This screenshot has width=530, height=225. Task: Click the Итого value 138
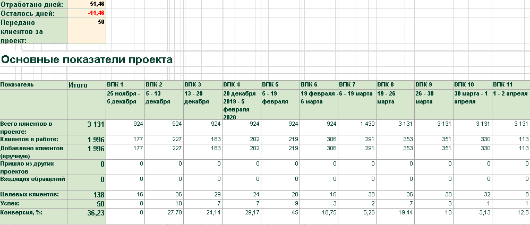tap(87, 195)
